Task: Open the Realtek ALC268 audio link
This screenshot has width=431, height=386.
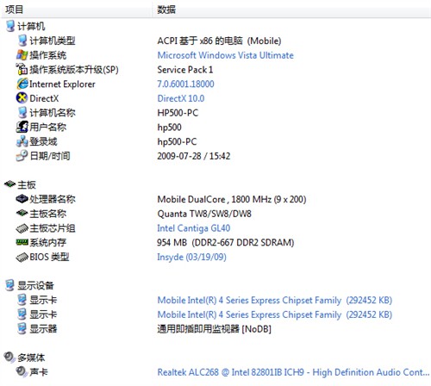Action: click(x=293, y=372)
